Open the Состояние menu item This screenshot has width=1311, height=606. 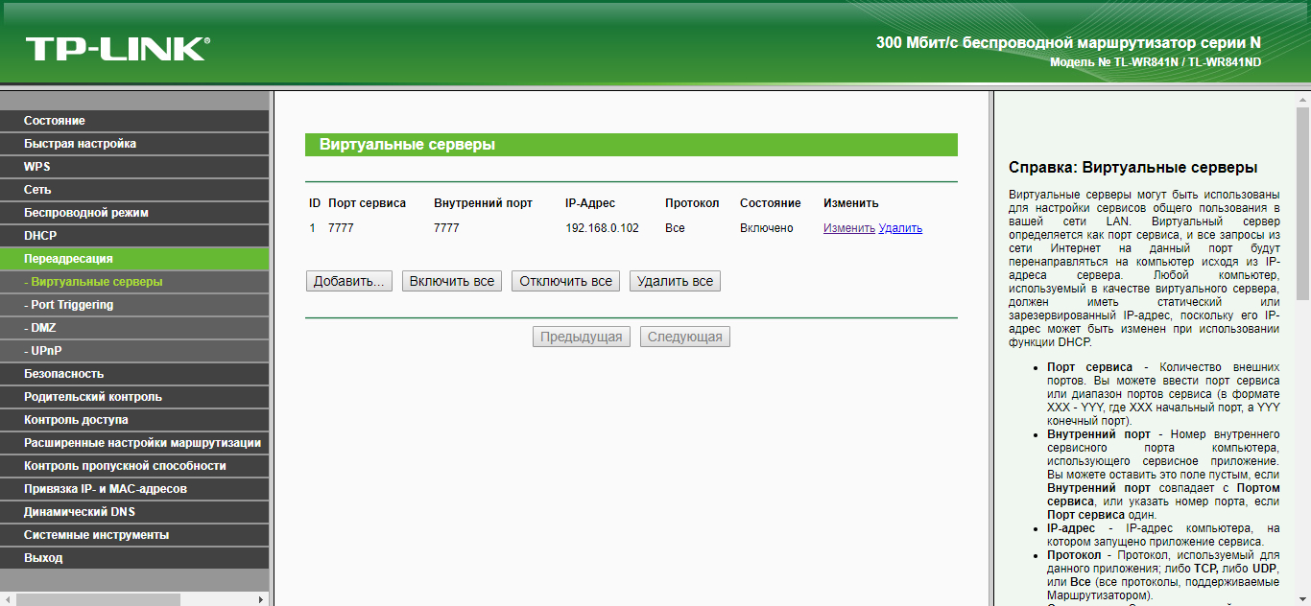pos(134,121)
